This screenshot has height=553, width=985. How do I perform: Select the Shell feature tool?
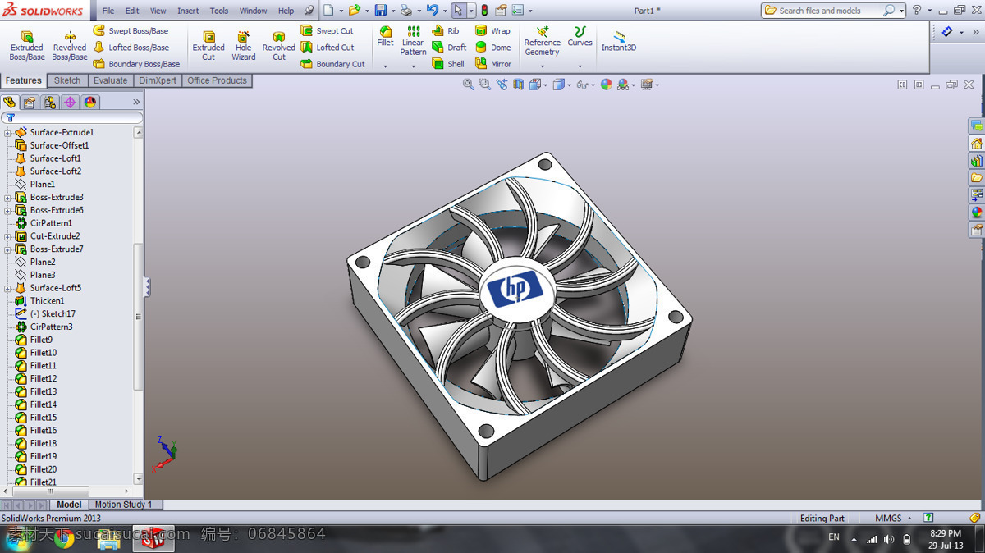point(448,64)
